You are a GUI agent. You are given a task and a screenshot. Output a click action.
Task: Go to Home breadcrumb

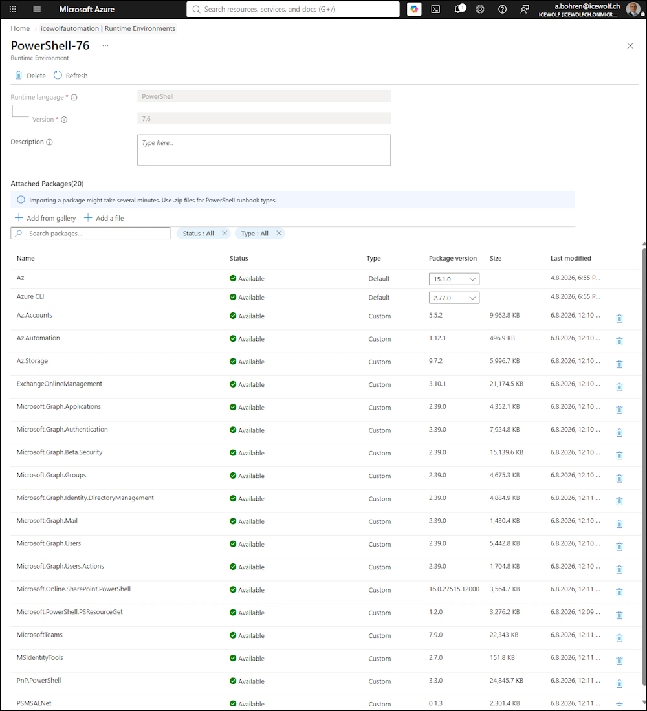tap(20, 28)
